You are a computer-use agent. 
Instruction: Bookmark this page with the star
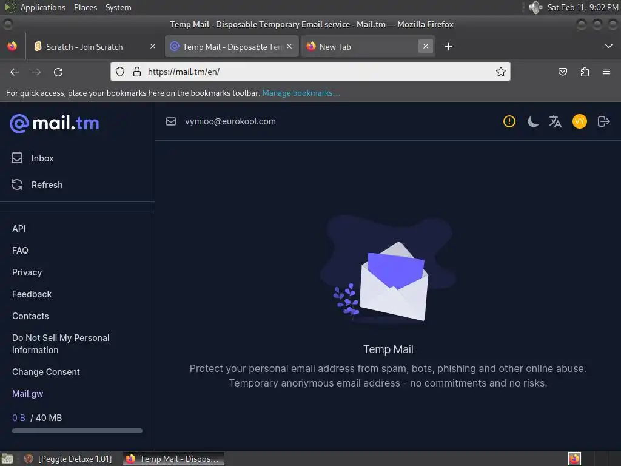pyautogui.click(x=500, y=72)
